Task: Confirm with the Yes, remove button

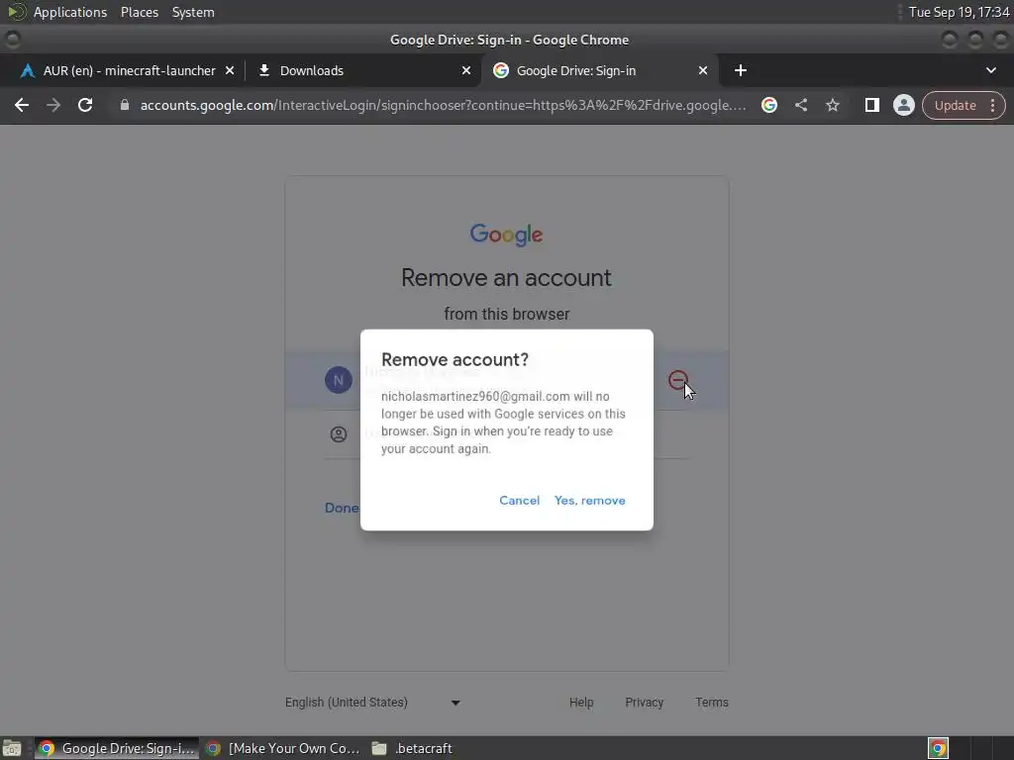Action: (x=590, y=500)
